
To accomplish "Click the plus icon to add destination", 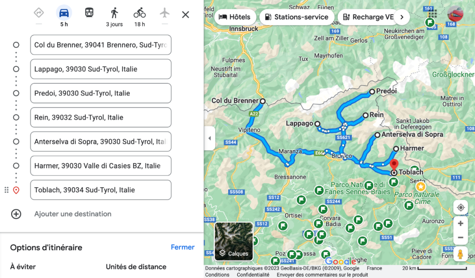I will (16, 214).
